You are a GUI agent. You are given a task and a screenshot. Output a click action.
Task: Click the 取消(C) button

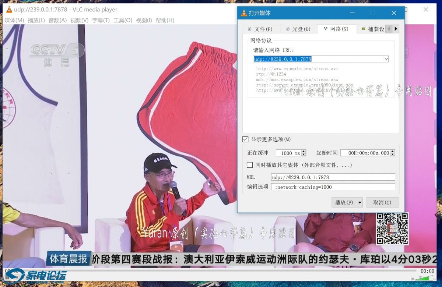point(382,202)
